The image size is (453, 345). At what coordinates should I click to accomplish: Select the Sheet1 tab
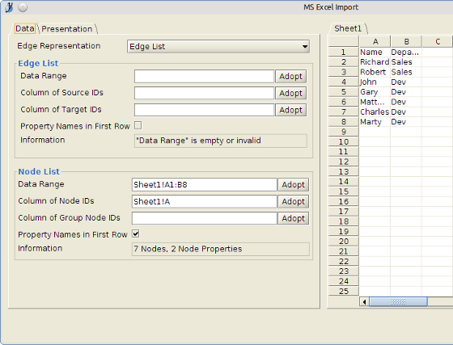(x=348, y=28)
